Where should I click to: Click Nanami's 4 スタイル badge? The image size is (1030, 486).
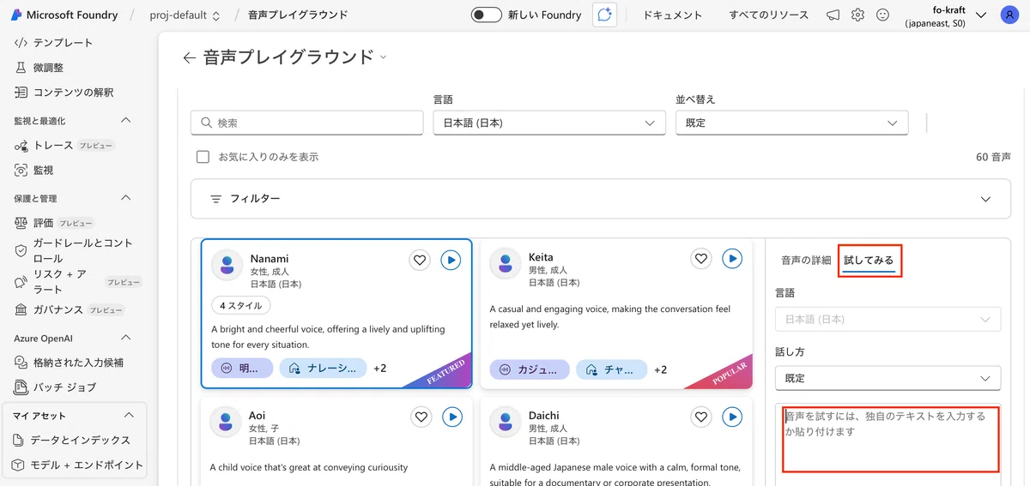coord(241,305)
